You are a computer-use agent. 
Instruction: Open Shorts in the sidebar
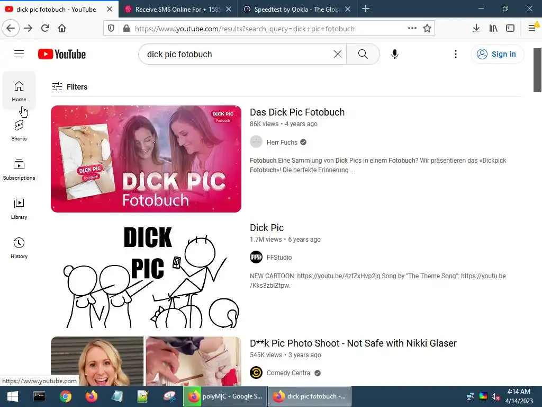coord(19,130)
